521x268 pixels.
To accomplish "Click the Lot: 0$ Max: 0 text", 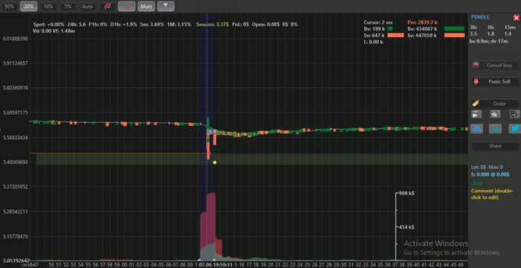I will pos(487,167).
